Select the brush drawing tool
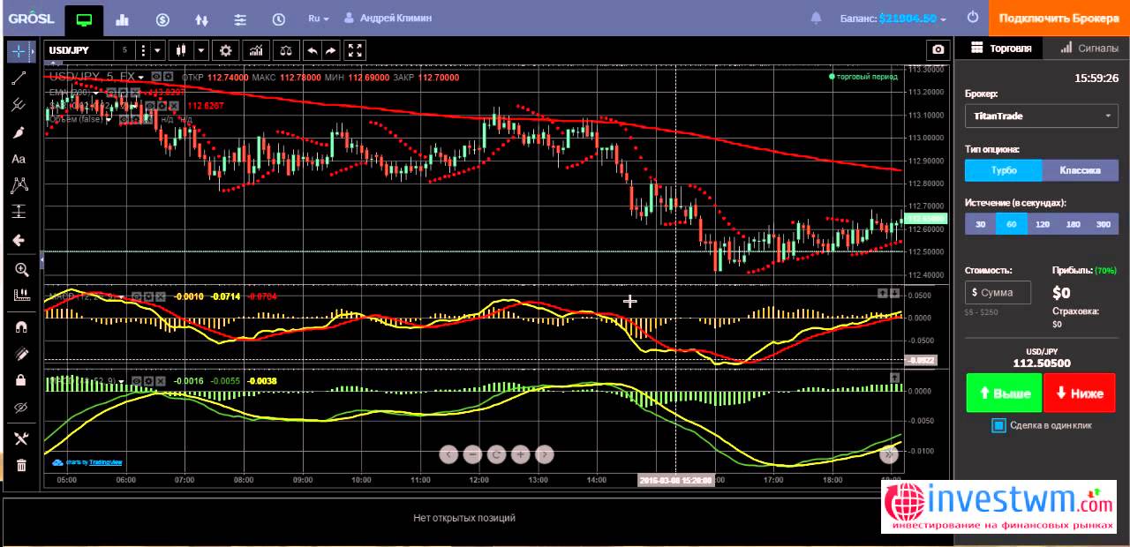1130x547 pixels. pos(19,132)
